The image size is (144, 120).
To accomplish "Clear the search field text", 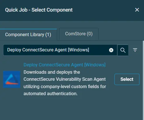I will pyautogui.click(x=111, y=50).
